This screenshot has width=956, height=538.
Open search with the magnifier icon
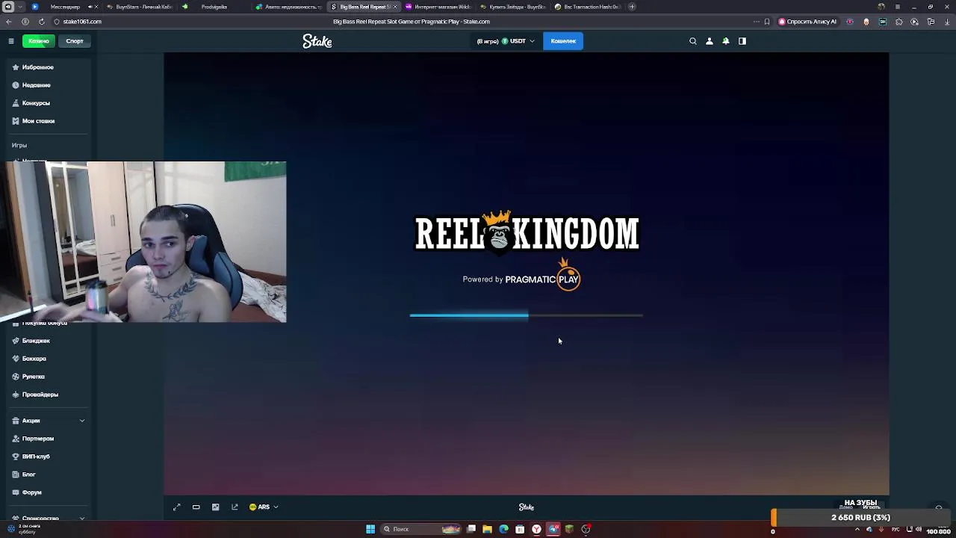(693, 41)
